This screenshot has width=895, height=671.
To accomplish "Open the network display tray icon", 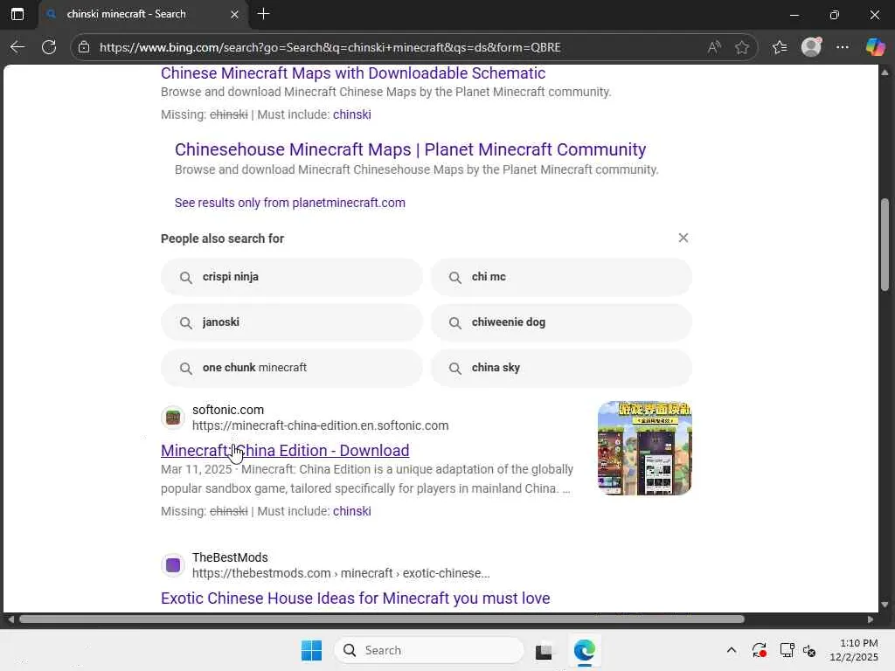I will (787, 650).
